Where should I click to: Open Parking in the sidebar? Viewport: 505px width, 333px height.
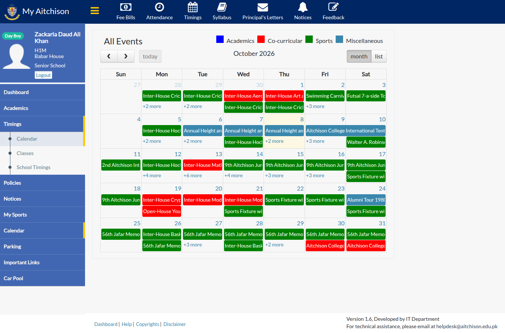(x=43, y=246)
